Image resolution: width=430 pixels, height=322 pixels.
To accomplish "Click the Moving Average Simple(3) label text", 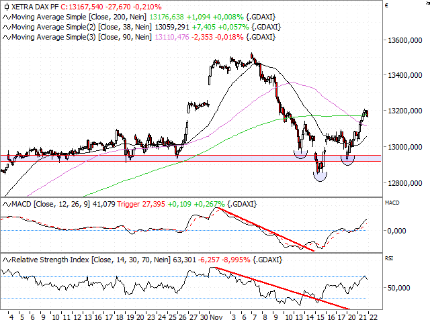I will point(81,37).
